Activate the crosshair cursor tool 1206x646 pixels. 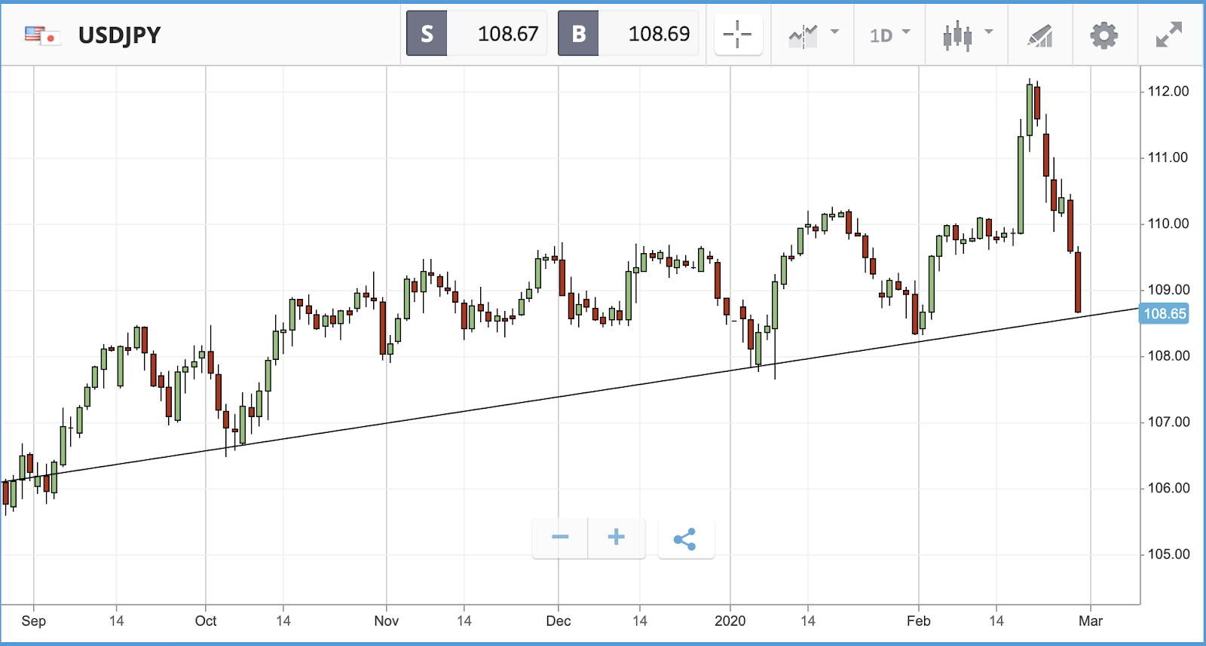[x=738, y=35]
